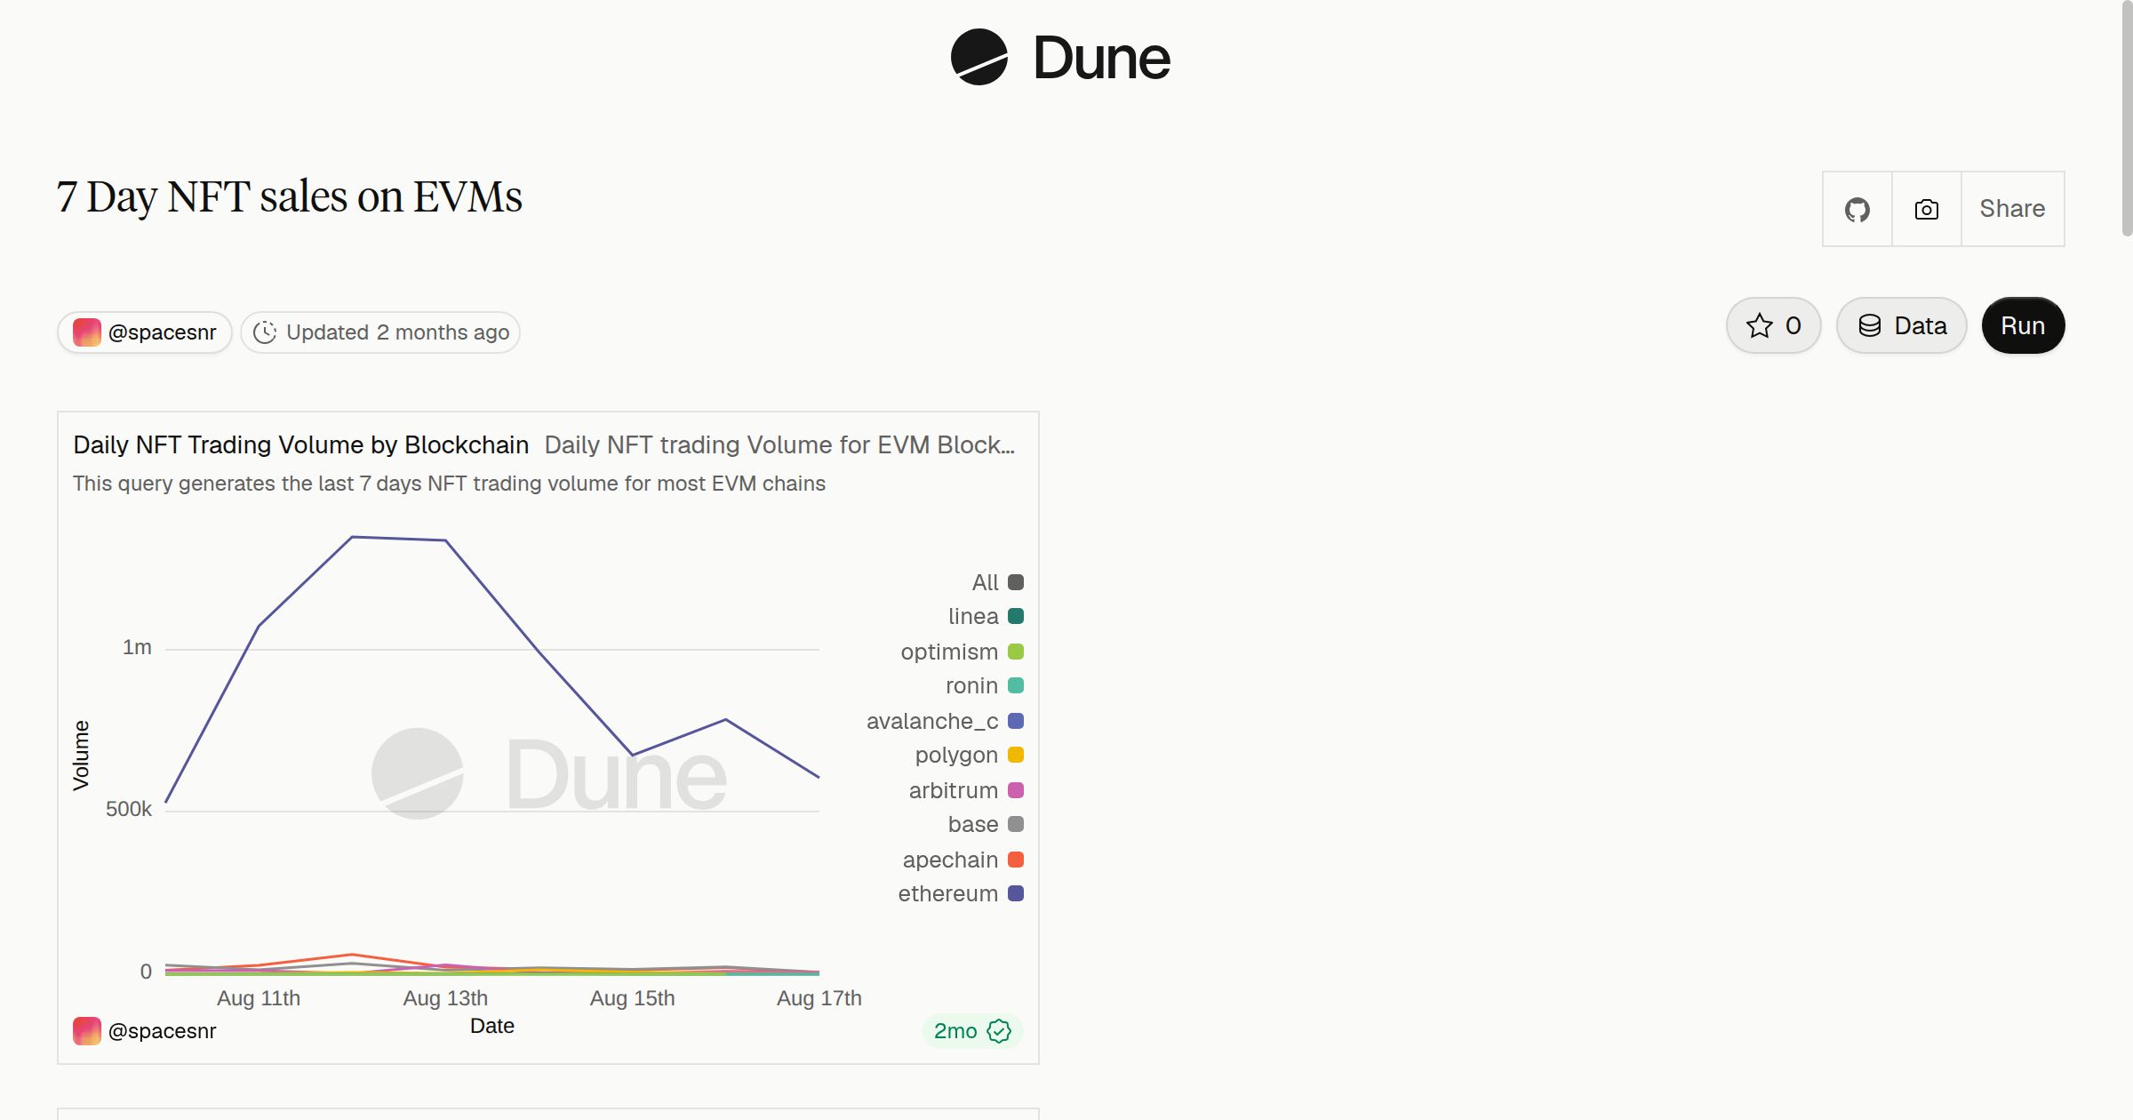This screenshot has height=1120, width=2133.
Task: Click the black Run button
Action: 2023,325
